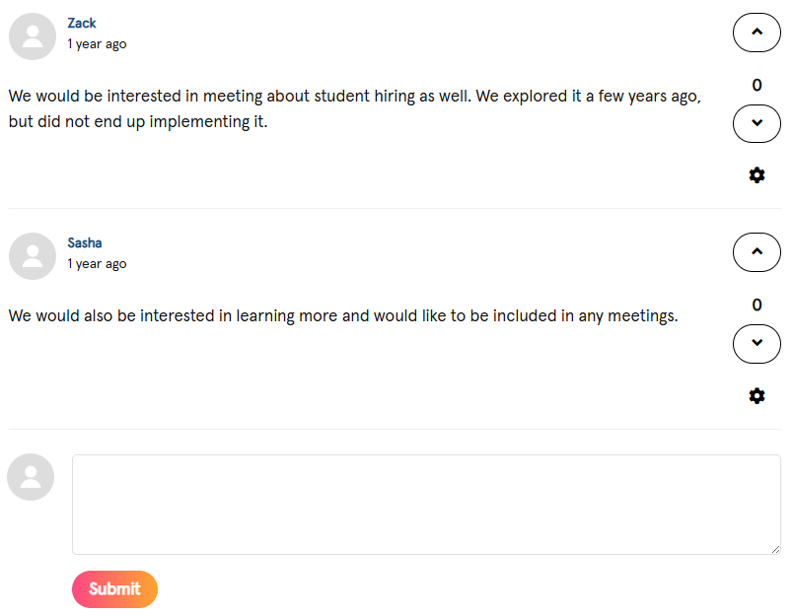Click the timestamp under Sasha's name
Viewport: 792px width, 615px height.
pos(97,263)
